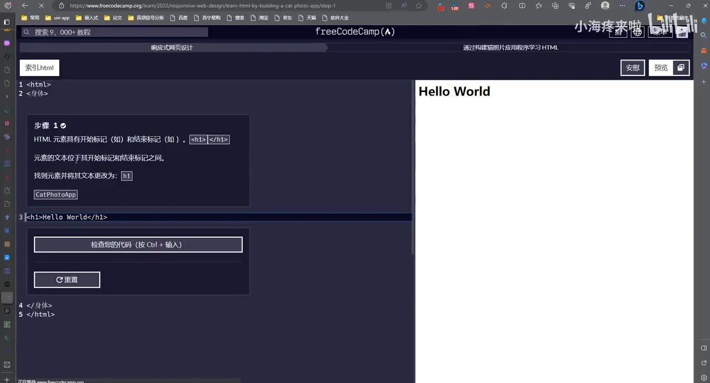Toggle the 预览 preview button
710x383 pixels.
661,68
